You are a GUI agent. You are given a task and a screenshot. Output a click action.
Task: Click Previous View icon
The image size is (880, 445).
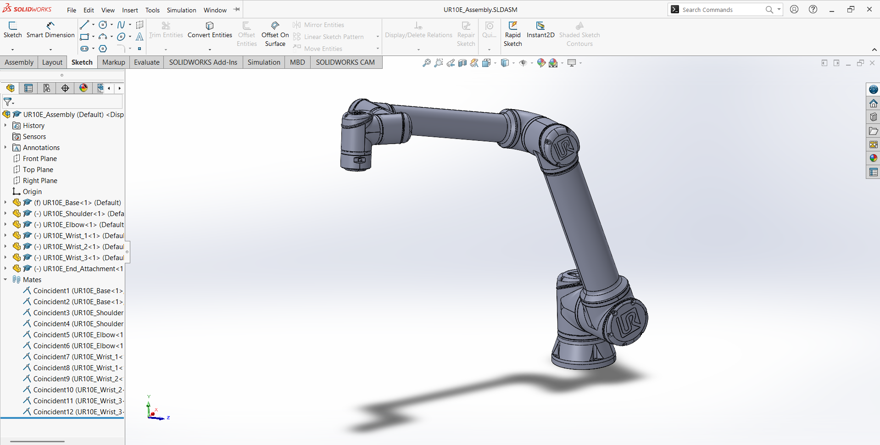click(x=451, y=63)
